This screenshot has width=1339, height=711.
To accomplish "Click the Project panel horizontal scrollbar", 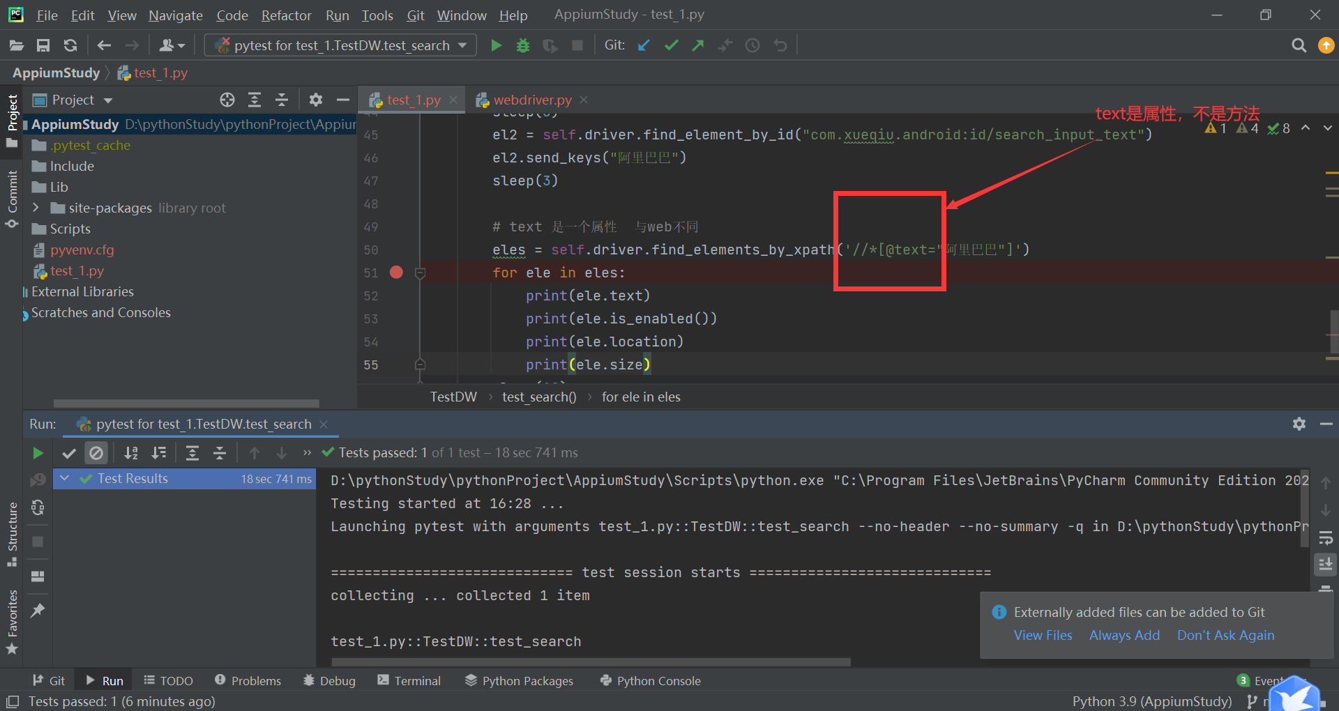I will pos(186,403).
